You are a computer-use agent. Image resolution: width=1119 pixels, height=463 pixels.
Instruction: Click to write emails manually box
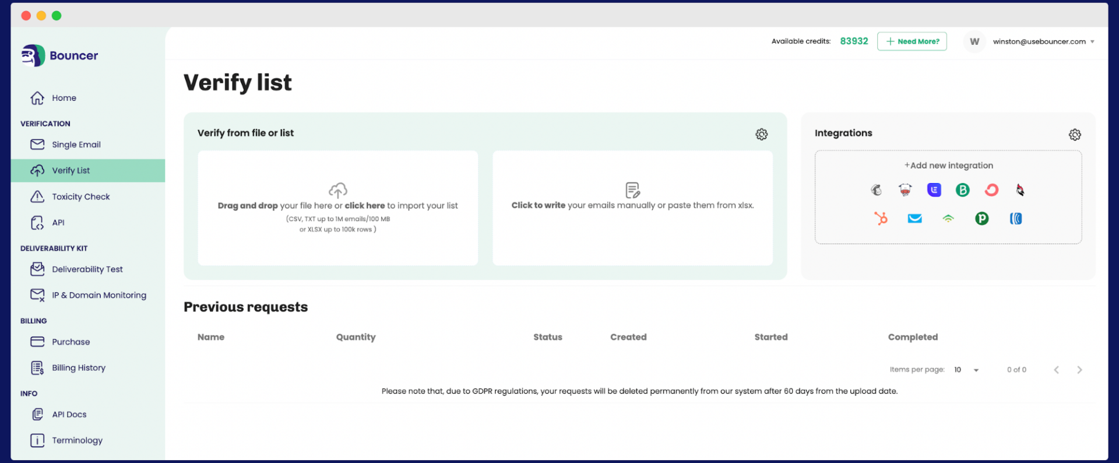[x=633, y=208]
